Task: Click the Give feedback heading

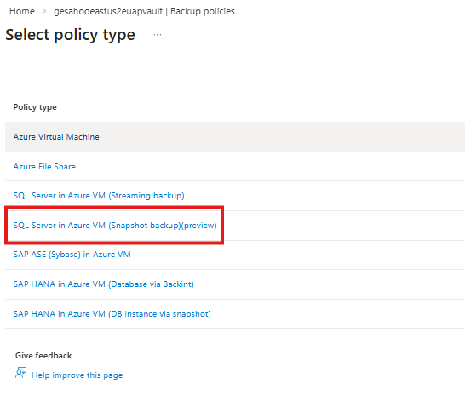Action: pos(43,356)
